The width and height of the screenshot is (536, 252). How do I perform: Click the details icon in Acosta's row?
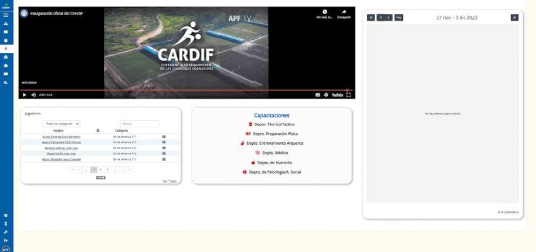[164, 137]
